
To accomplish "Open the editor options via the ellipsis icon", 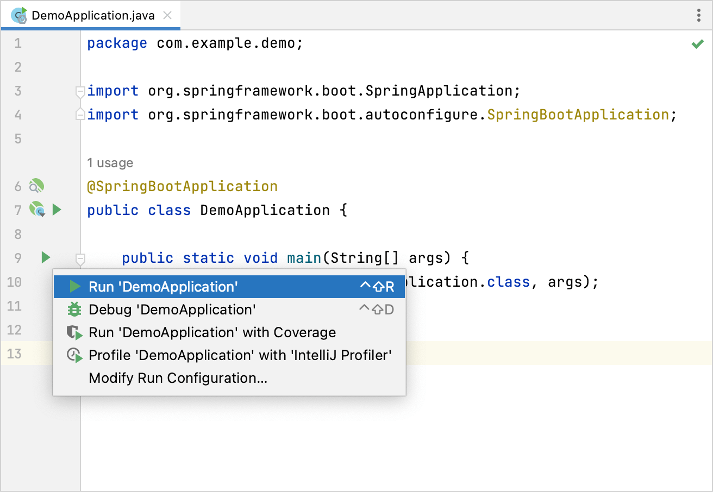I will (698, 15).
